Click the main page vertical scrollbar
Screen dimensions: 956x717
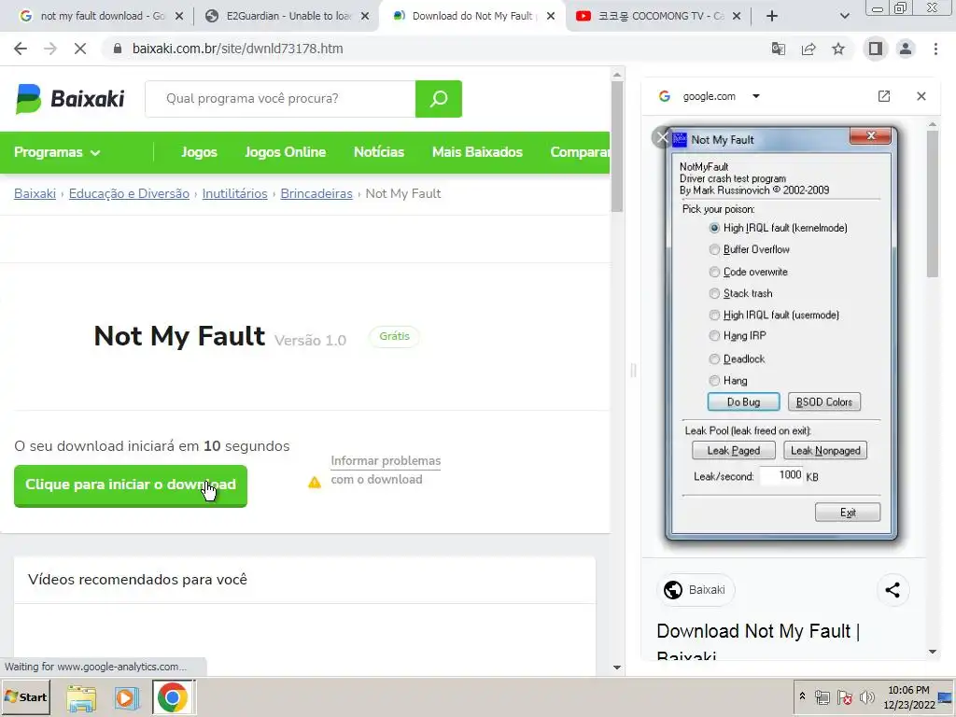[617, 147]
